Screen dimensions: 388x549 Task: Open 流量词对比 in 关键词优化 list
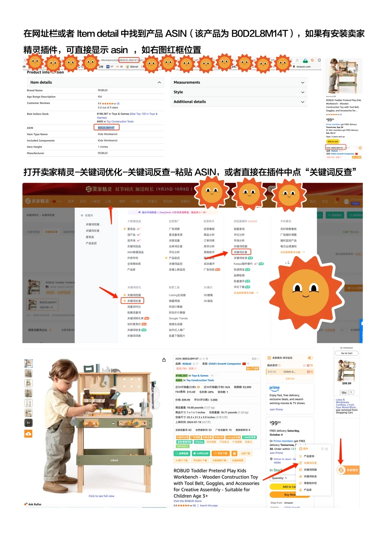(134, 307)
